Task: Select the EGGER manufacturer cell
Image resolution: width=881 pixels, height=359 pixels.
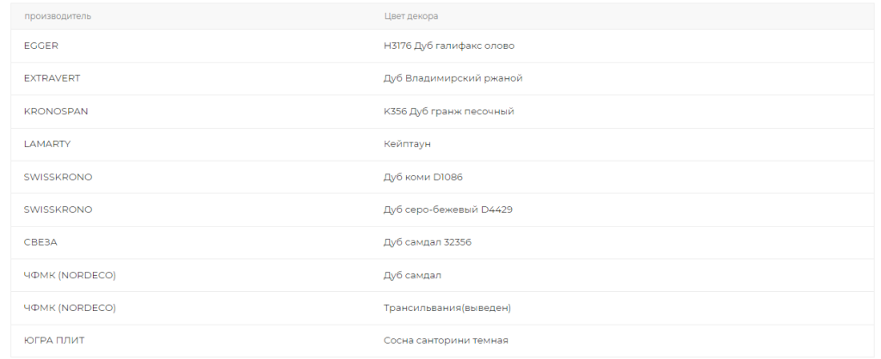Action: click(41, 46)
